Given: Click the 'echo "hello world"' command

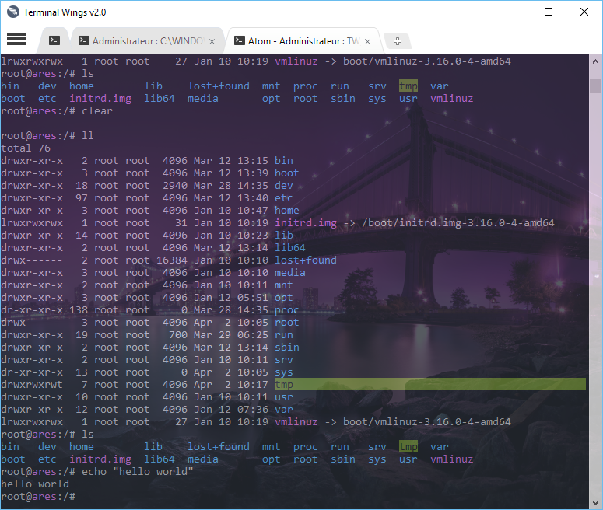Looking at the screenshot, I should [x=137, y=472].
